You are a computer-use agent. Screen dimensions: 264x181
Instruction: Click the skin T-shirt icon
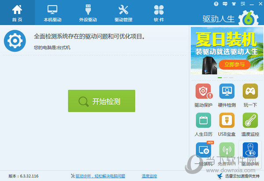[x=234, y=4]
